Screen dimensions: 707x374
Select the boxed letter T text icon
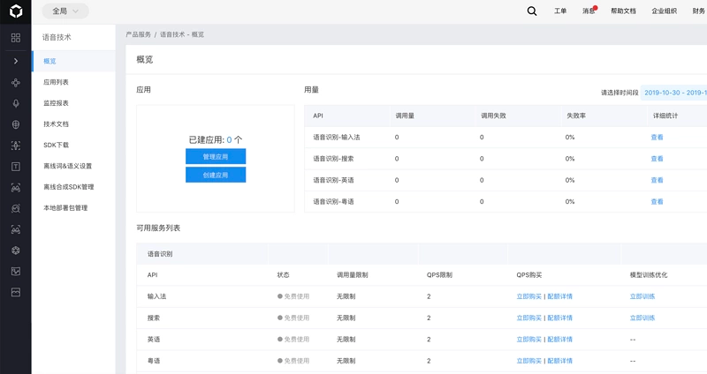(x=16, y=167)
